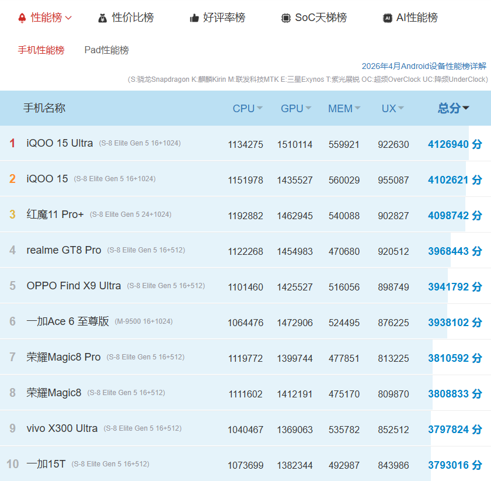Click MEM score 535782
This screenshot has height=481, width=491.
[x=344, y=430]
